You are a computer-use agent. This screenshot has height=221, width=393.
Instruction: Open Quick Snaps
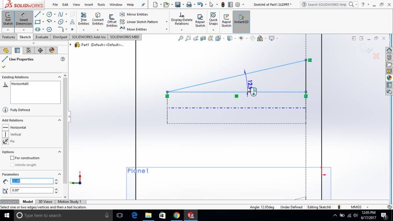pyautogui.click(x=213, y=19)
